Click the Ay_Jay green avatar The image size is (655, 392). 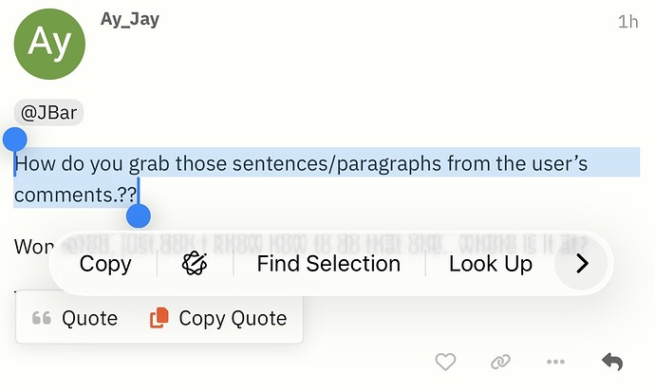pos(48,43)
